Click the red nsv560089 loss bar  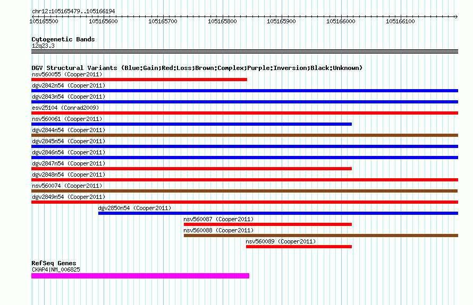point(299,247)
